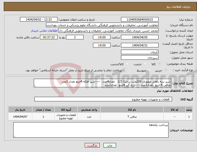Click the شماره نیاز label
Screen dimensions: 197x152
pos(186,20)
